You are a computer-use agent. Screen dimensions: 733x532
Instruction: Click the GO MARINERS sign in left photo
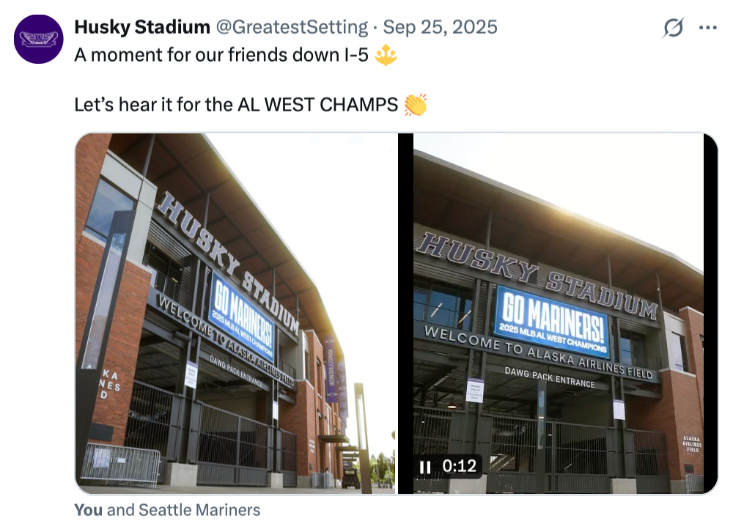tap(242, 309)
